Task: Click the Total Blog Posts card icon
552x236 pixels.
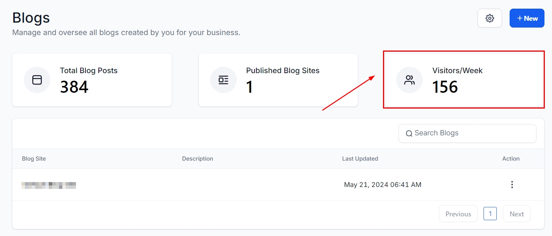Action: point(37,80)
